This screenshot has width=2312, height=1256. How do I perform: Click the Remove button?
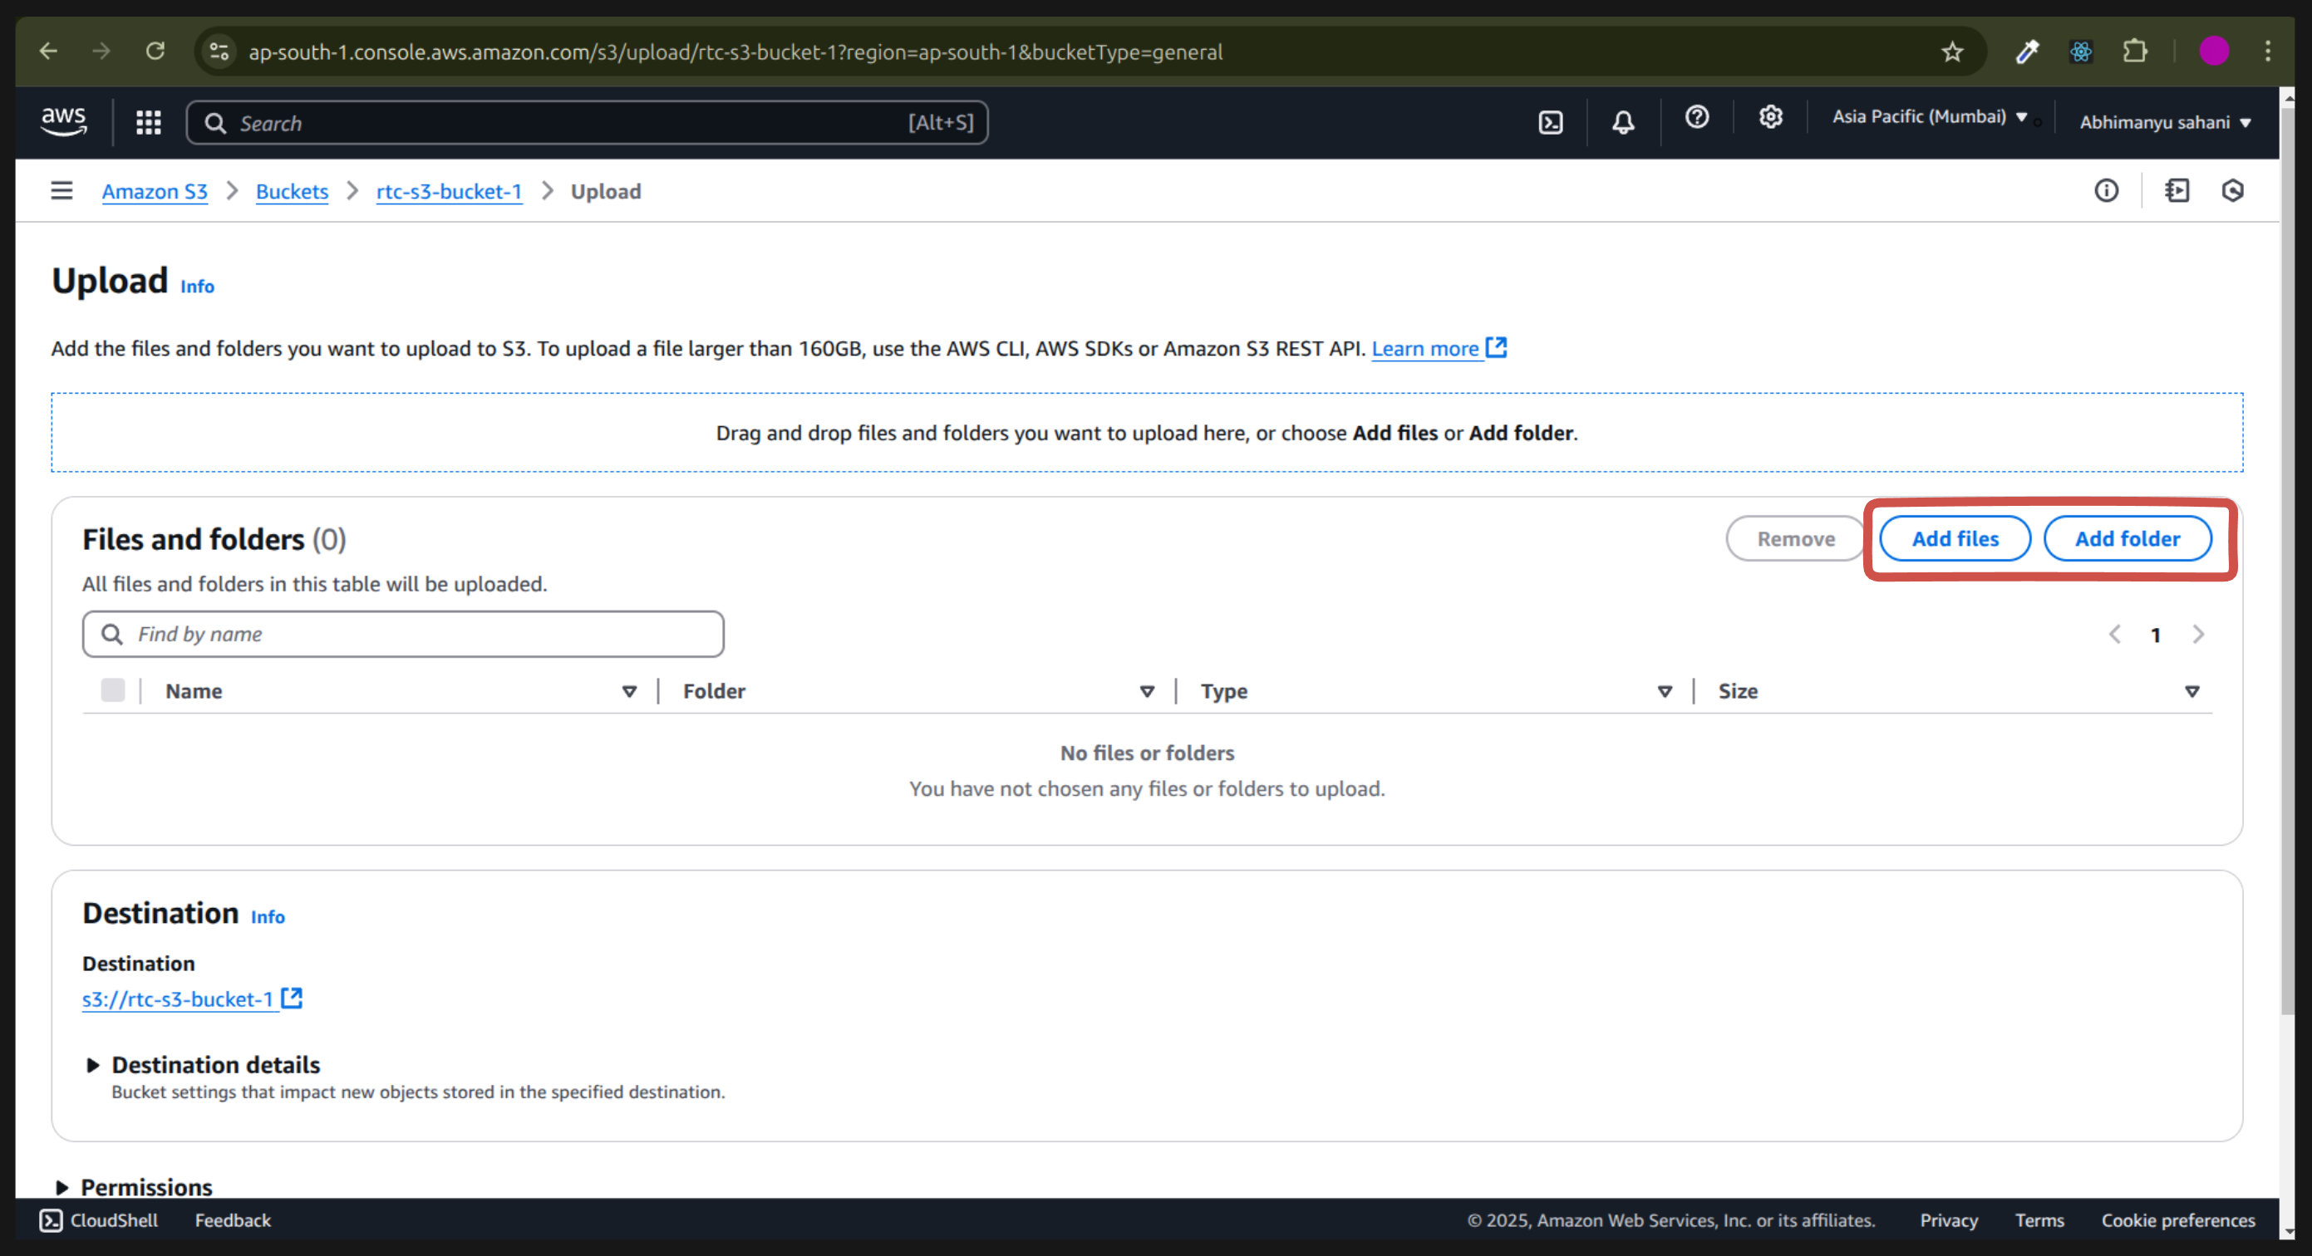(x=1795, y=538)
